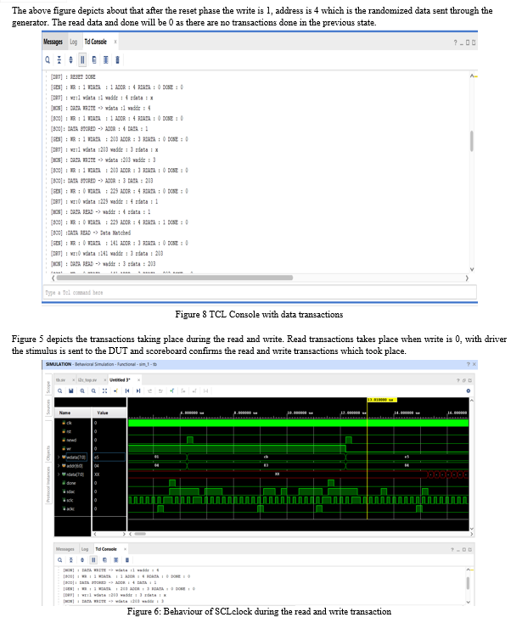
Task: Expand the addr[6:0] signal bus
Action: point(59,466)
